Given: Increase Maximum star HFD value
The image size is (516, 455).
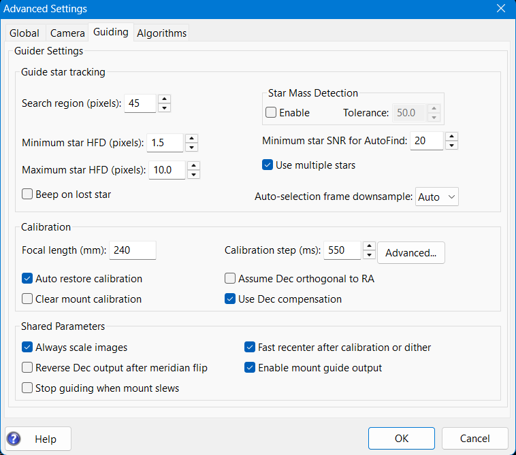Looking at the screenshot, I should [194, 166].
